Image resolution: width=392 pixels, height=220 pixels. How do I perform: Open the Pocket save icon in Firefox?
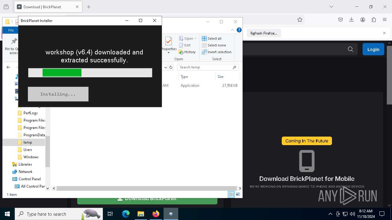[341, 20]
